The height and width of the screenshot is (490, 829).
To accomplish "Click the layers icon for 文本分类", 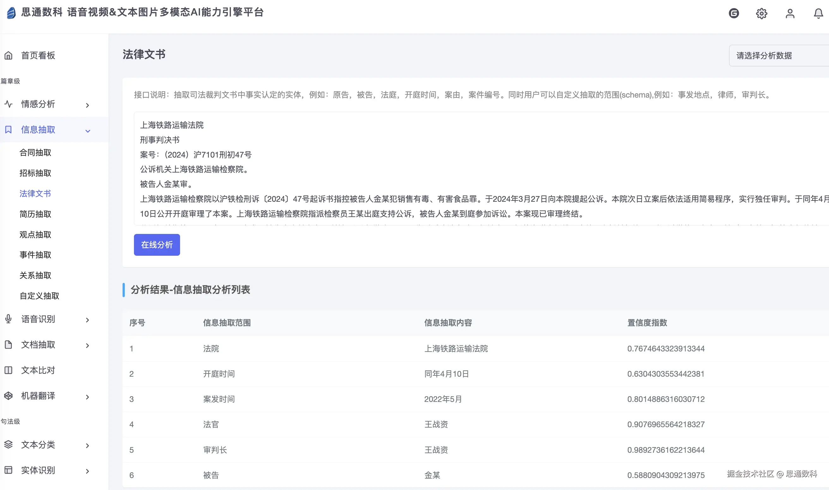I will [x=9, y=445].
